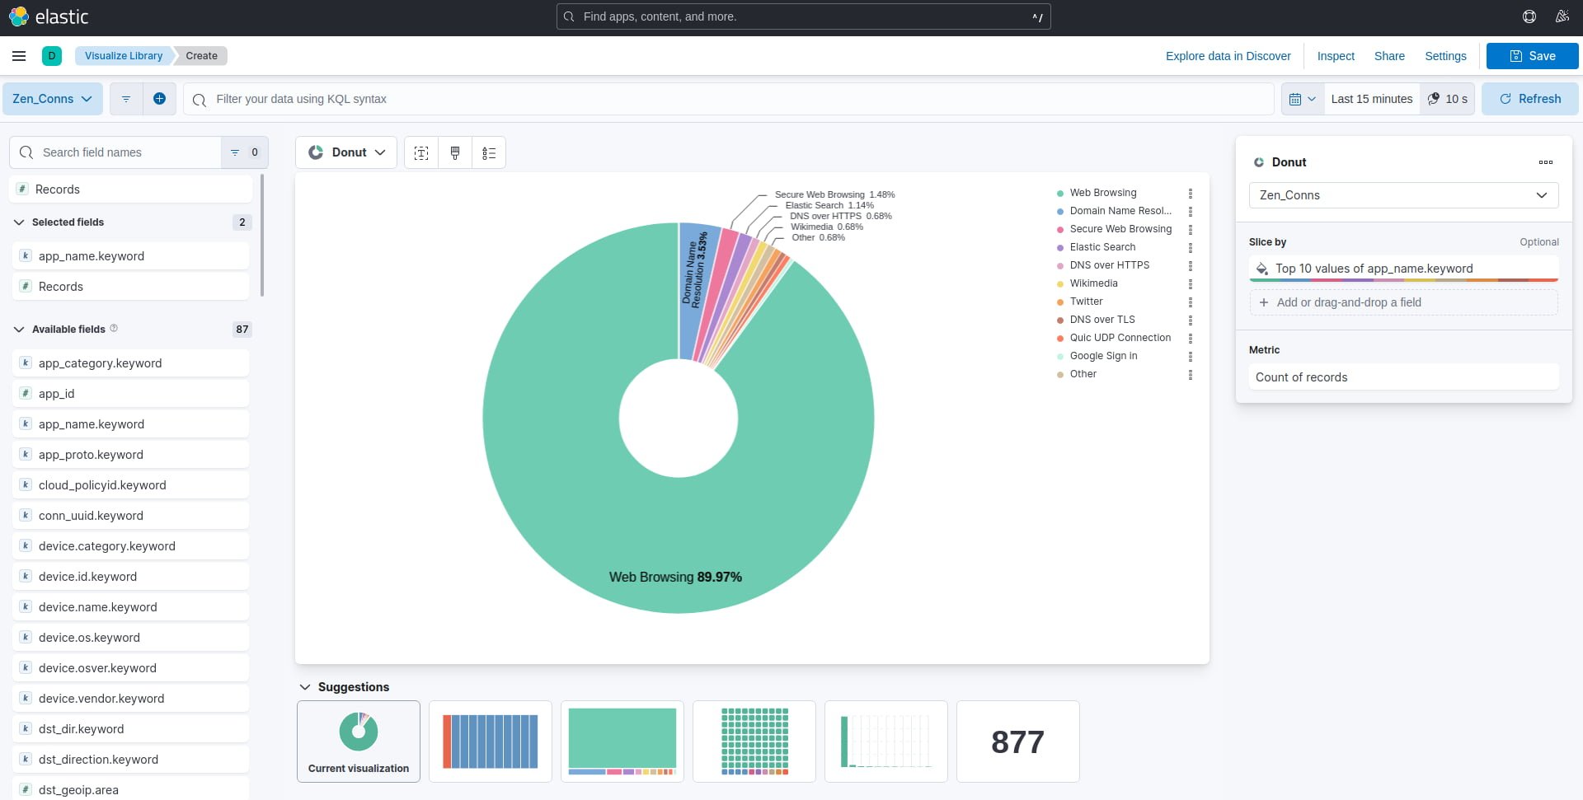Toggle field type filter in field search

click(244, 152)
